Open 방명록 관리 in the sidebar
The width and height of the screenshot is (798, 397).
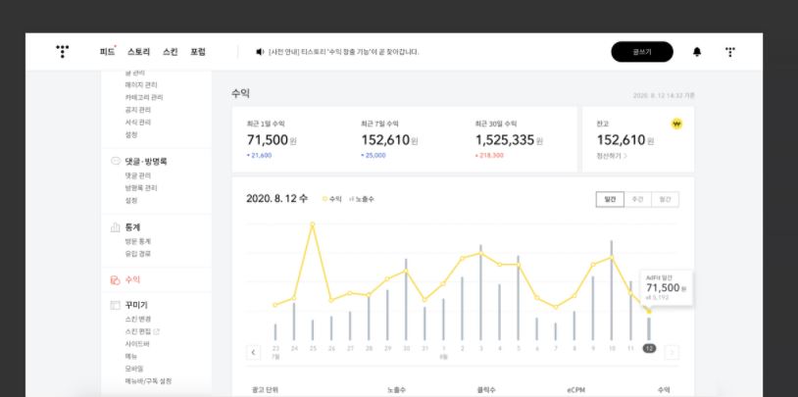tap(141, 188)
